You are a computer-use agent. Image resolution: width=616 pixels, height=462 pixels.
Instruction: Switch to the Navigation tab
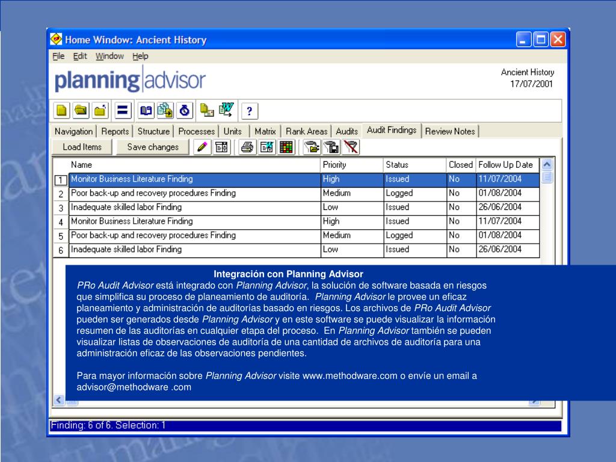(73, 131)
